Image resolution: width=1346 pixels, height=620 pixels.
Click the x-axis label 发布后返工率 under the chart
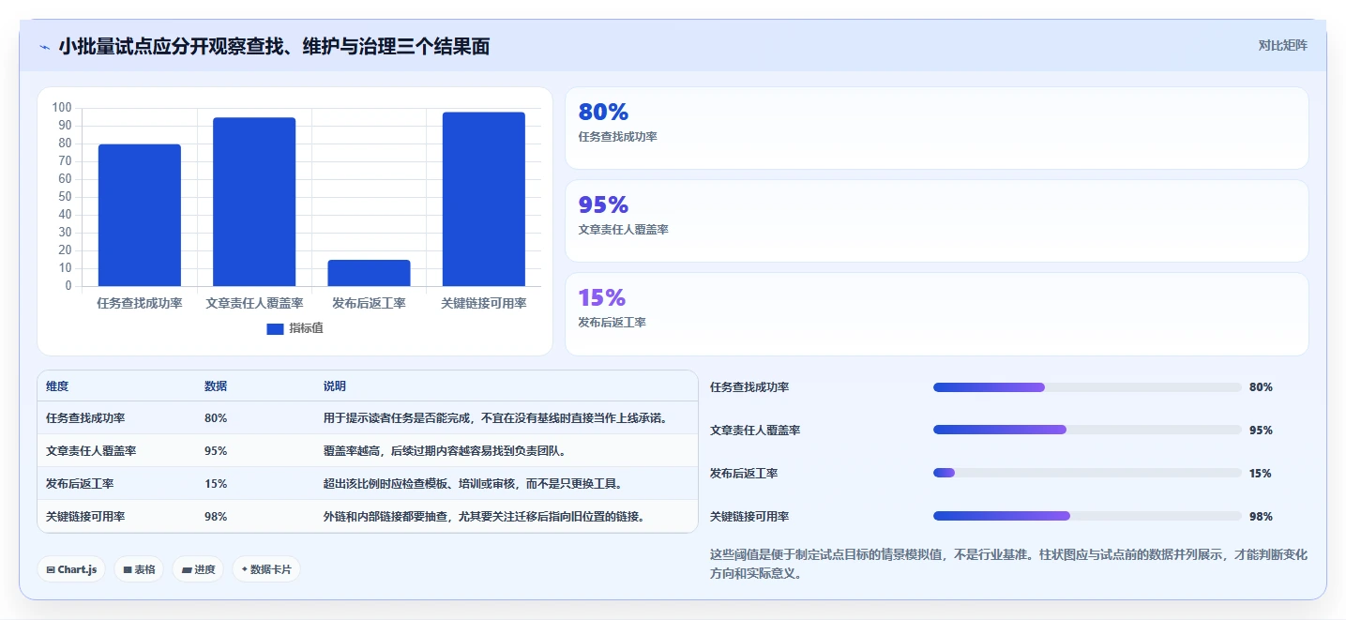pos(369,303)
